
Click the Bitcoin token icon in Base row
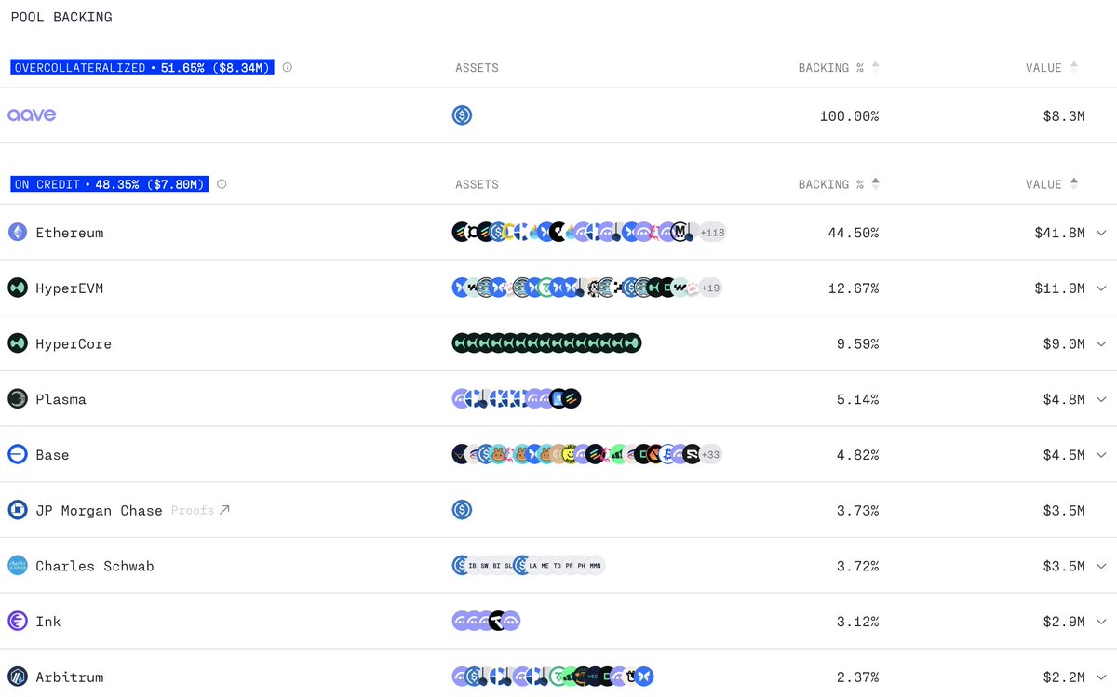click(667, 455)
